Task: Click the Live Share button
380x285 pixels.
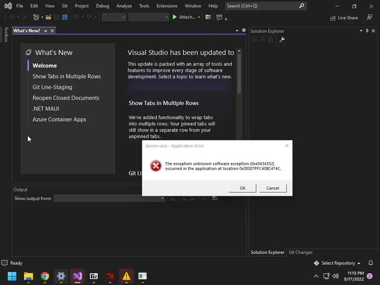Action: click(x=344, y=18)
